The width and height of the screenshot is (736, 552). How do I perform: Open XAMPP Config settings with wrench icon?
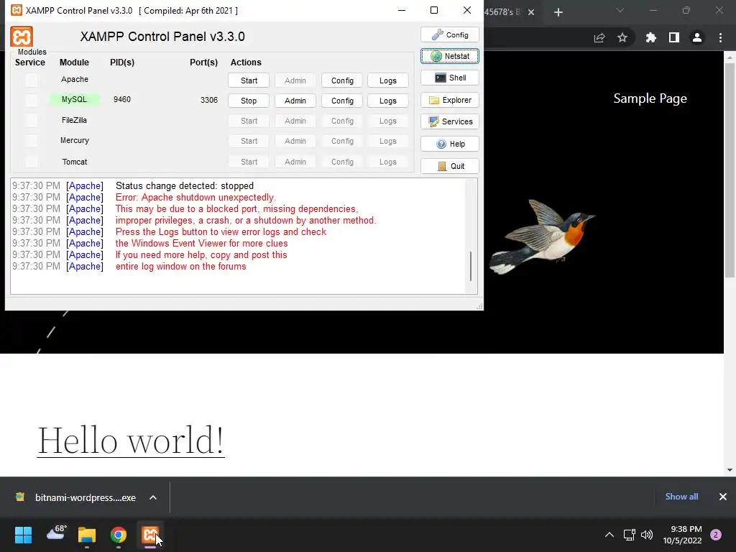pyautogui.click(x=450, y=34)
